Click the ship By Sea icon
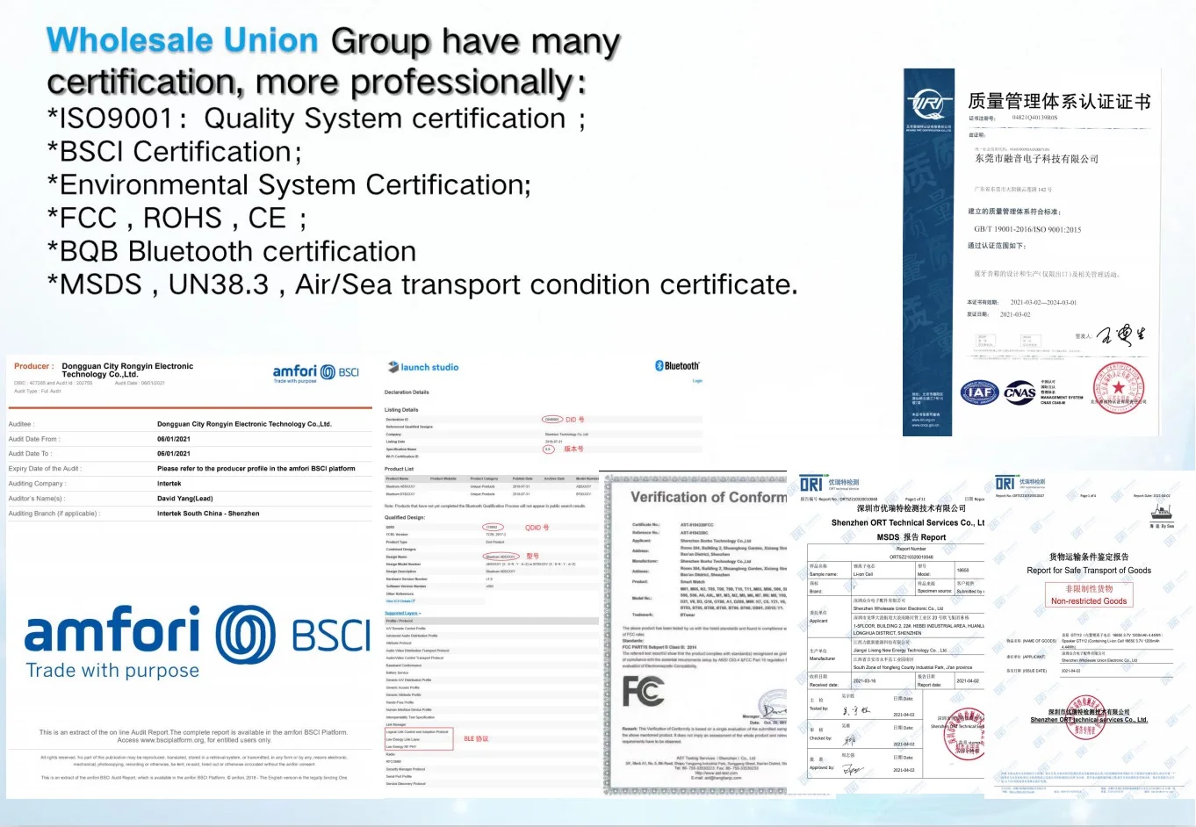Image resolution: width=1196 pixels, height=827 pixels. tap(1161, 514)
